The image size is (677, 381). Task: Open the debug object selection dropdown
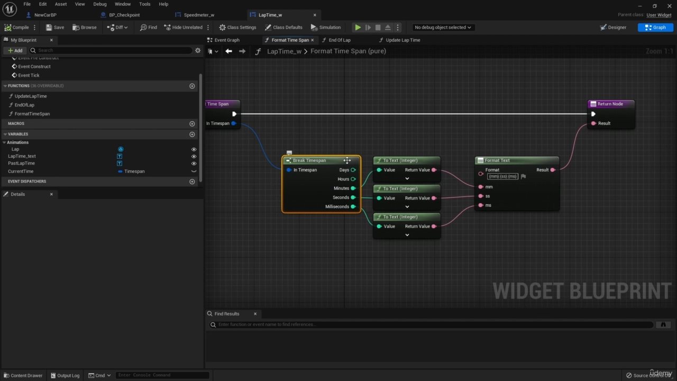(443, 28)
